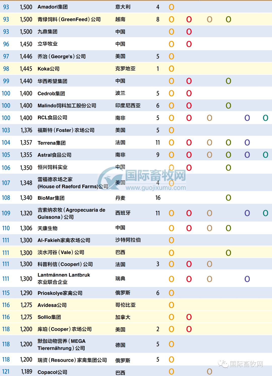Click rank number 121 for Copacol公司

[x=6, y=371]
